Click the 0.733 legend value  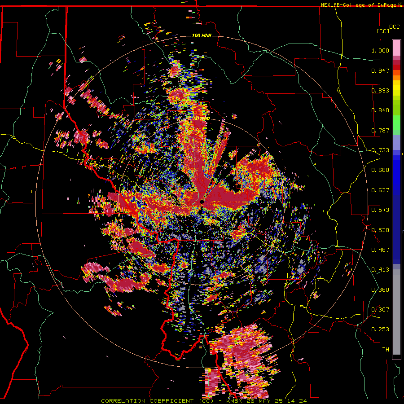pos(380,150)
